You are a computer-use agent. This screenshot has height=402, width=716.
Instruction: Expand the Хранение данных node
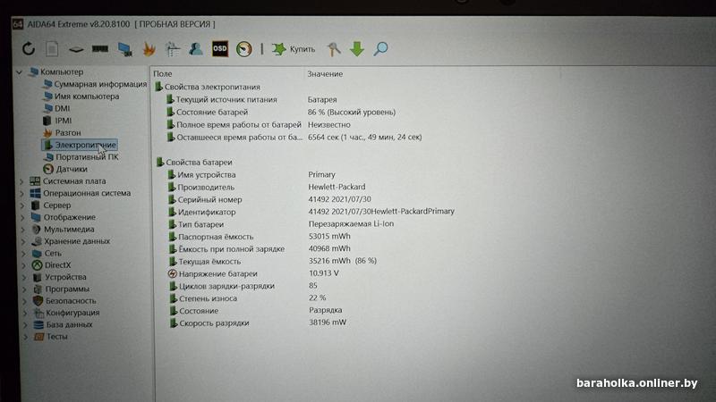(x=24, y=241)
